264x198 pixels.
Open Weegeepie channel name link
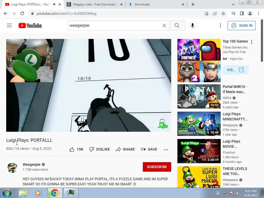(x=32, y=164)
